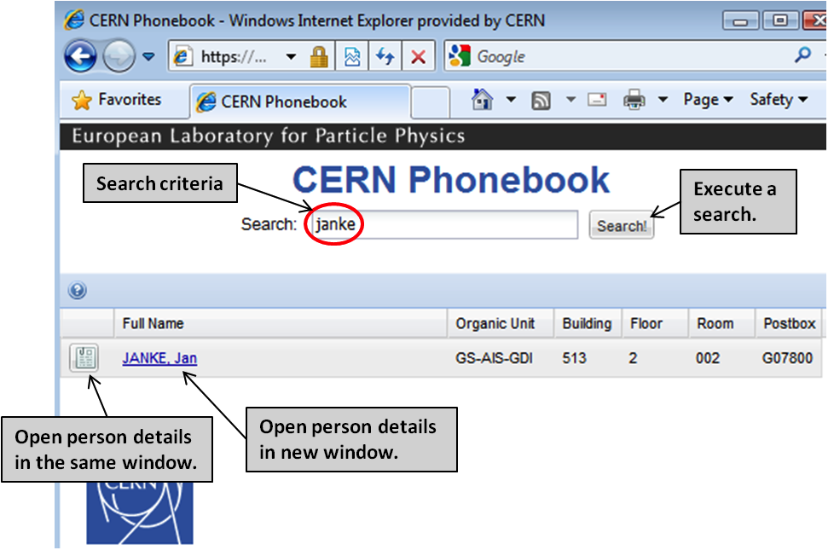Screen dimensions: 828x550
Task: Stop loading with the red X icon
Action: pos(418,57)
